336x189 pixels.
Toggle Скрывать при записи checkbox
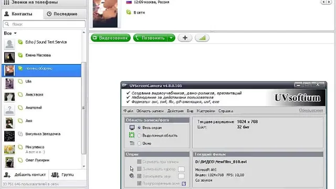pyautogui.click(x=139, y=162)
